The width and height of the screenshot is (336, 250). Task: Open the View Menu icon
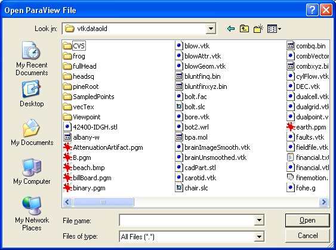coord(274,29)
